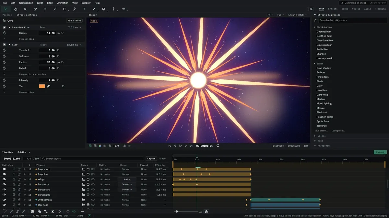Screen dimensions: 389x218
Task: Click the magnet snapping icon in toolbar
Action: point(311,9)
